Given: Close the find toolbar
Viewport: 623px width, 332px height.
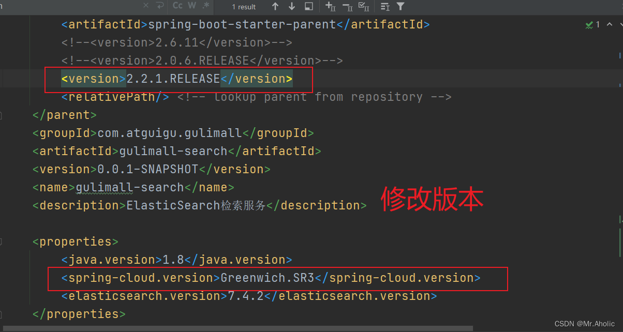Looking at the screenshot, I should (146, 6).
